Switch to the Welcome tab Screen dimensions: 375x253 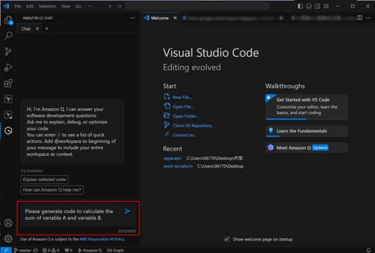(159, 18)
